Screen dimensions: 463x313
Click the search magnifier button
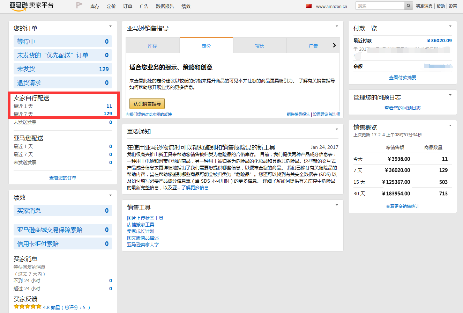coord(409,6)
